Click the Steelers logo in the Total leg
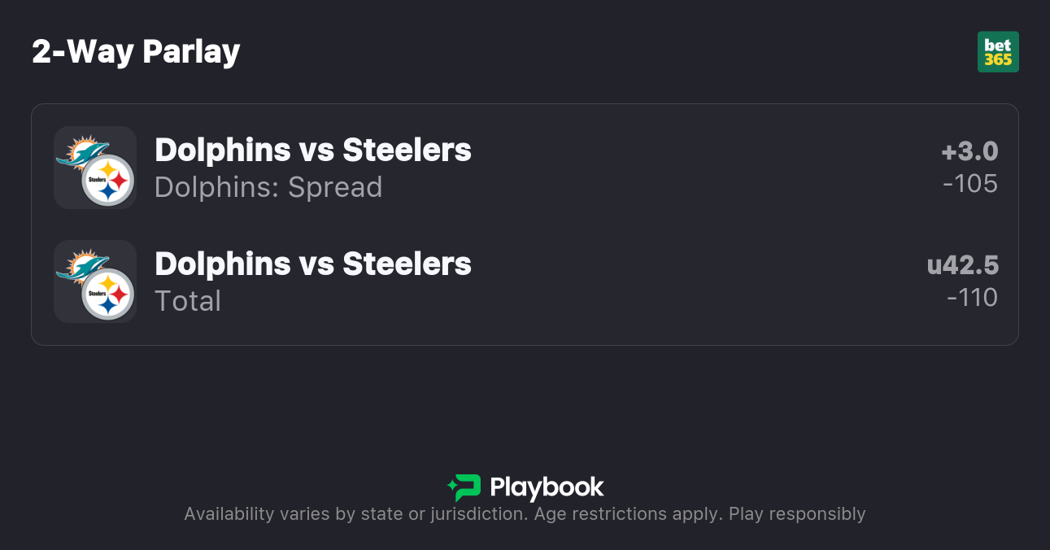The image size is (1050, 550). [x=108, y=294]
